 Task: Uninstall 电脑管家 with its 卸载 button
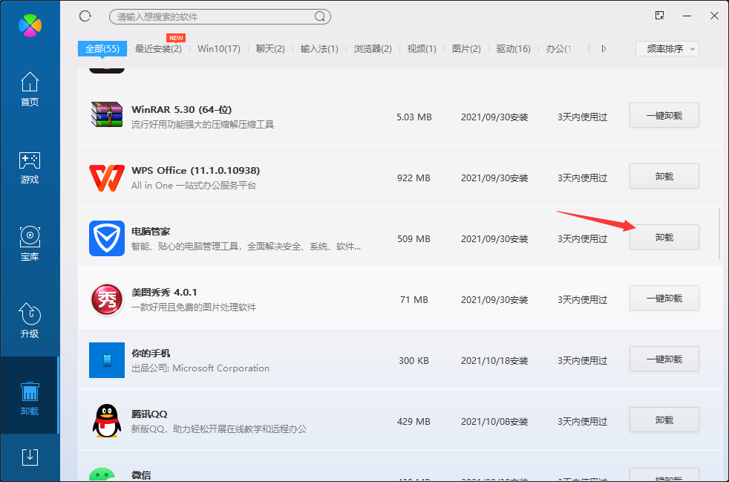[x=664, y=237]
